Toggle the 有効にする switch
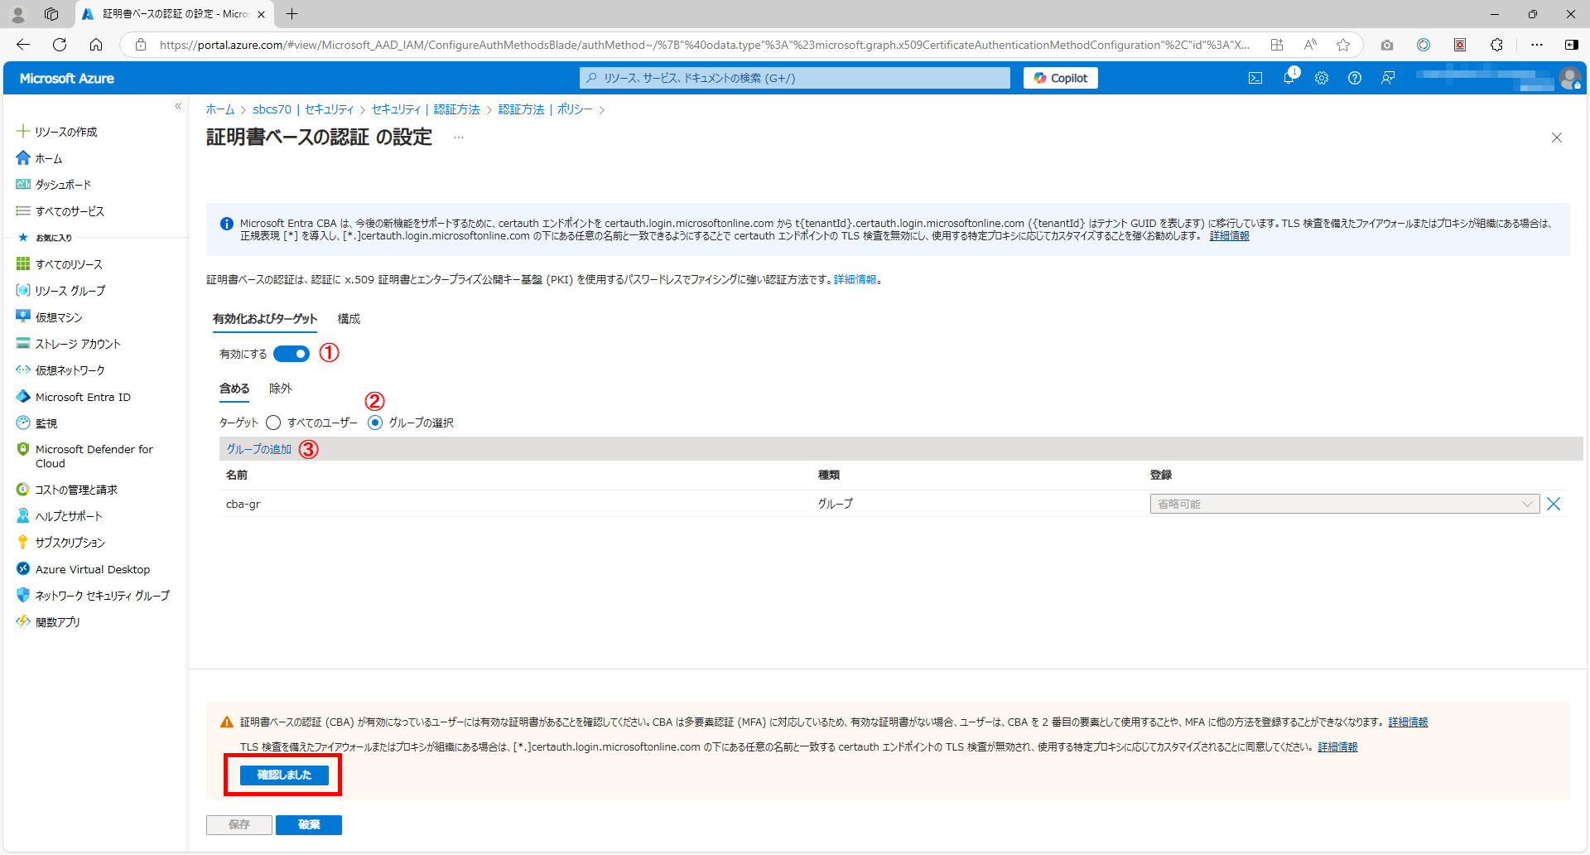This screenshot has height=855, width=1590. click(291, 354)
